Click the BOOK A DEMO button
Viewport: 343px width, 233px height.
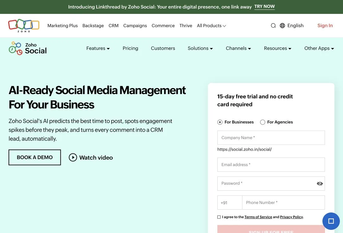pos(35,157)
